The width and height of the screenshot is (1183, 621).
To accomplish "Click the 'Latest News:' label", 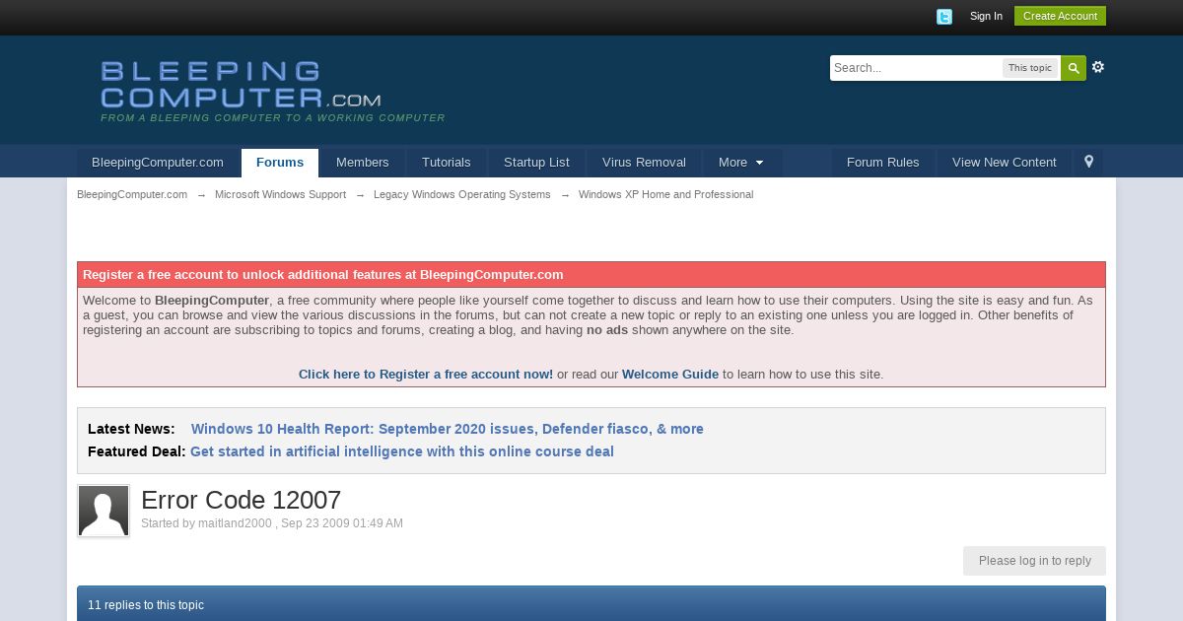I will tap(131, 429).
